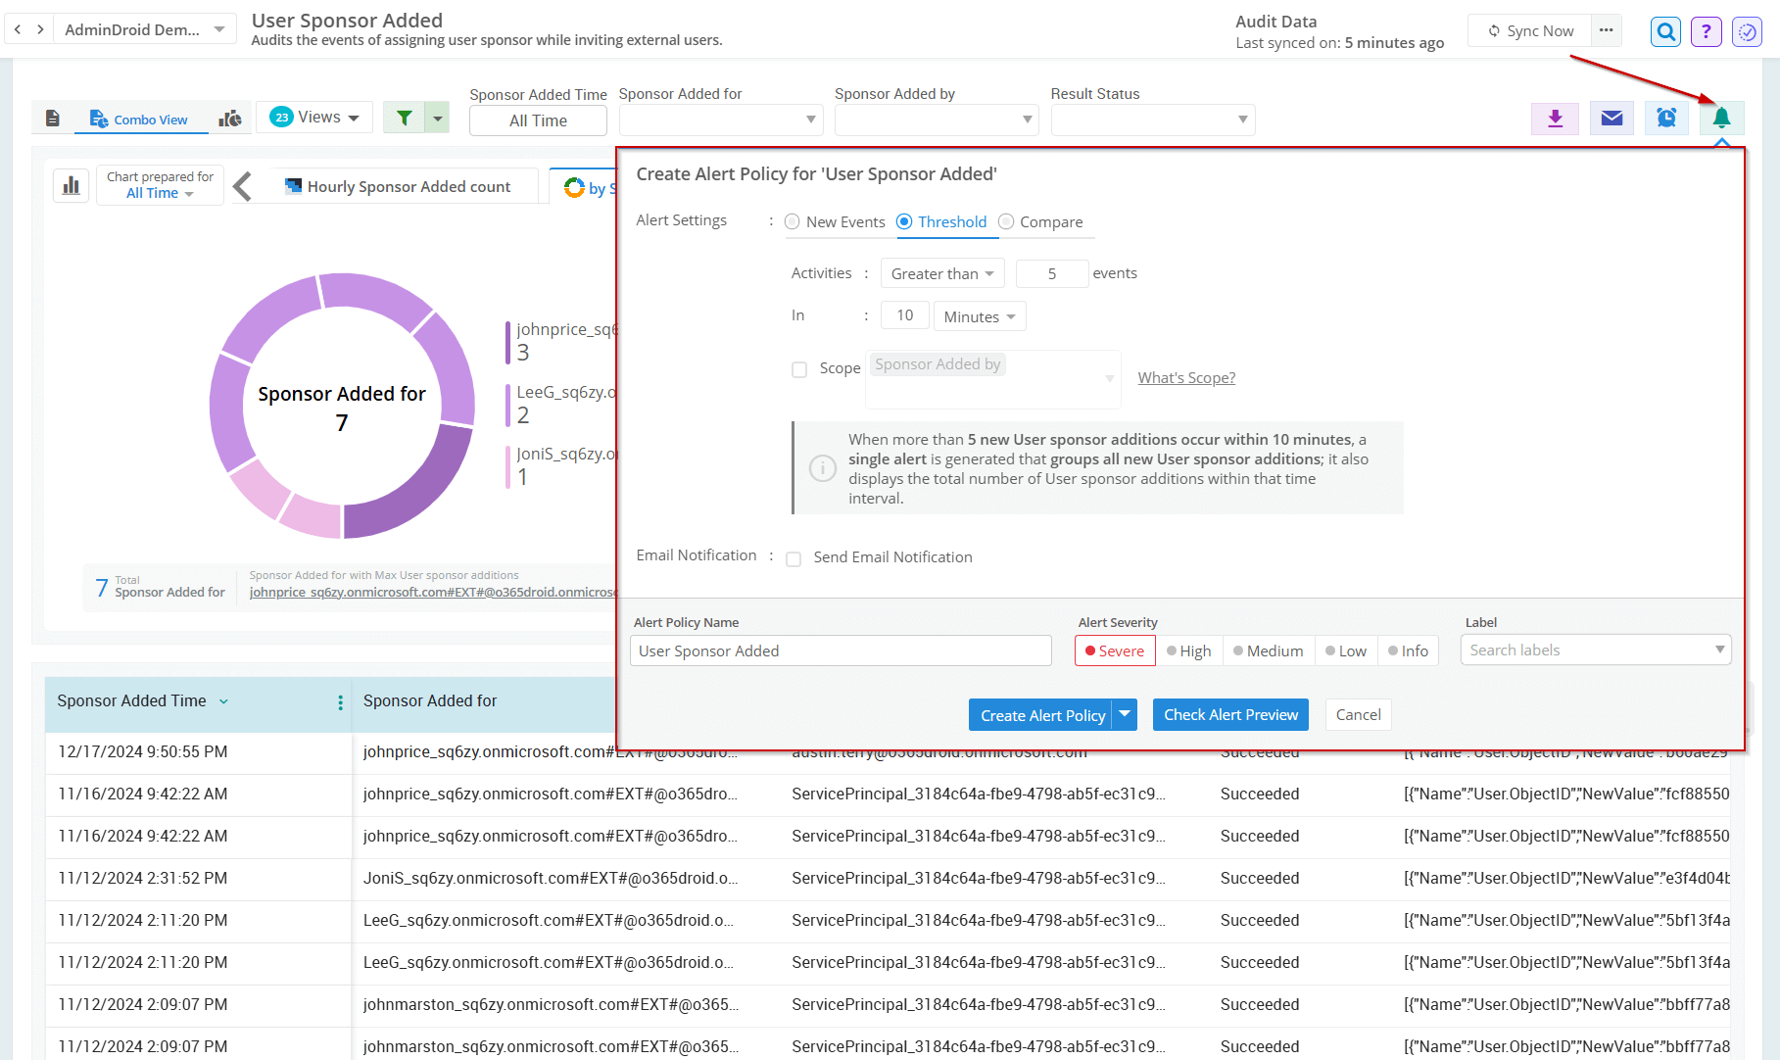Click the download export icon
Viewport: 1780px width, 1060px height.
coord(1555,119)
